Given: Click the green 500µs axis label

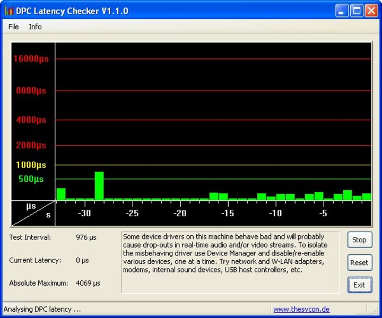Looking at the screenshot, I should pos(31,179).
